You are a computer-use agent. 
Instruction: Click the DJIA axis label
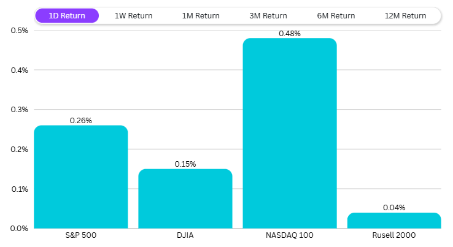pos(185,235)
